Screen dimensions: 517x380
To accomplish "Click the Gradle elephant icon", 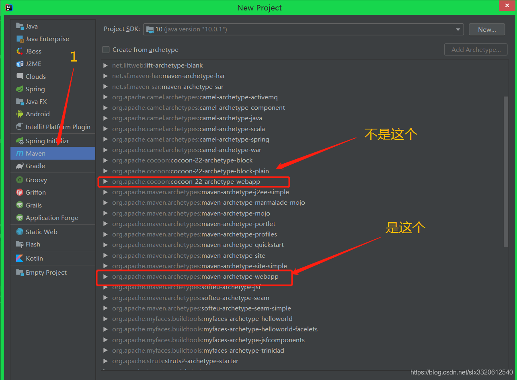I will [20, 166].
